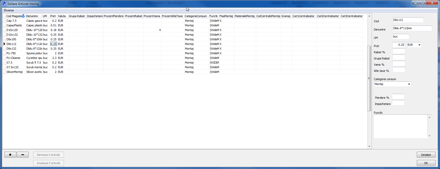The image size is (440, 169).
Task: Click the blue sort arrow in Cod Magazie header
Action: pos(23,16)
